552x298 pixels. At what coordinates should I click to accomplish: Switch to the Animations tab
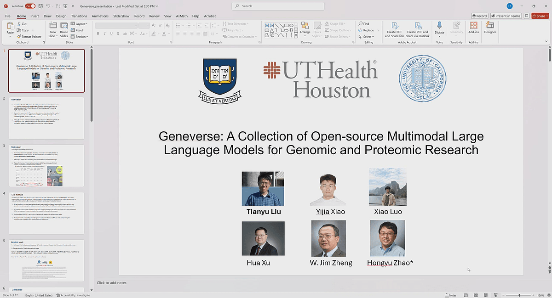100,16
